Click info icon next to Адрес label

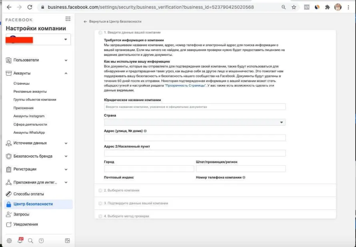145,131
